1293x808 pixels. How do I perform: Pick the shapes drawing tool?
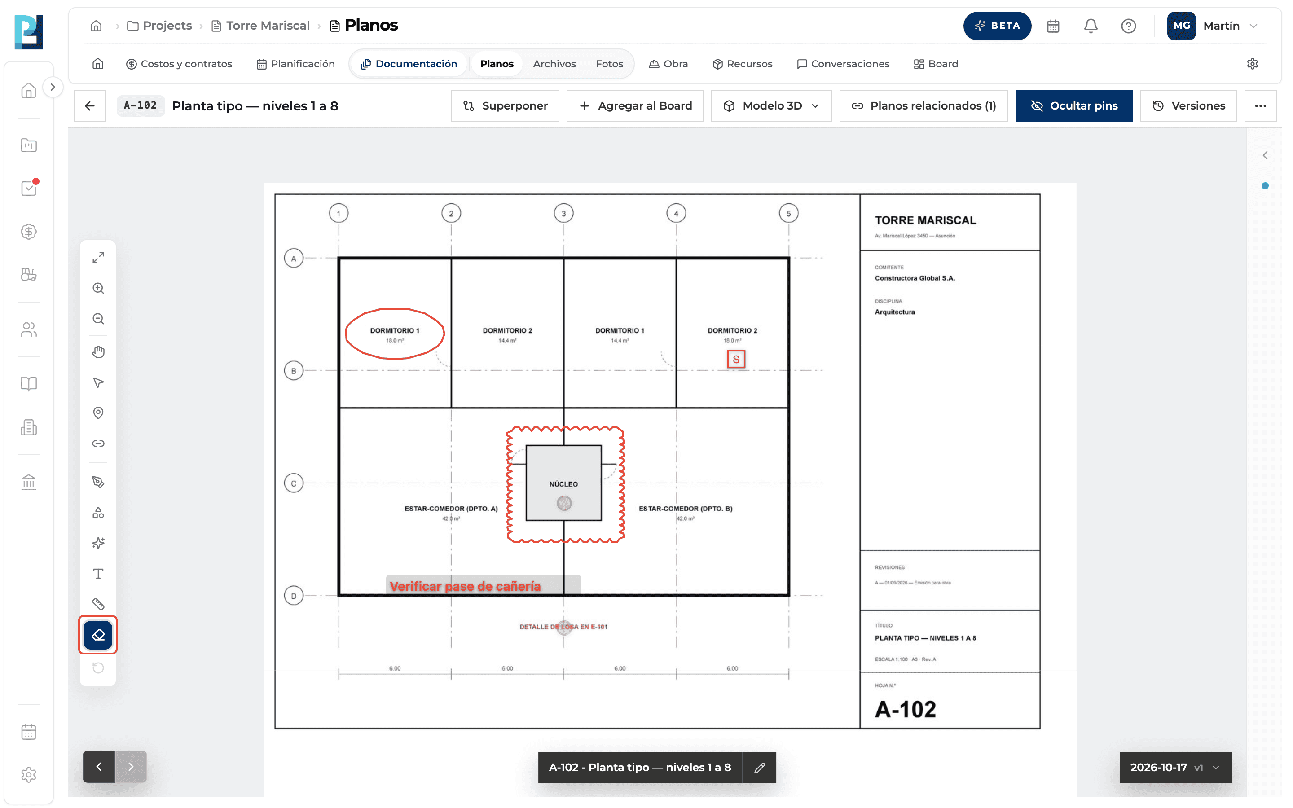[98, 513]
